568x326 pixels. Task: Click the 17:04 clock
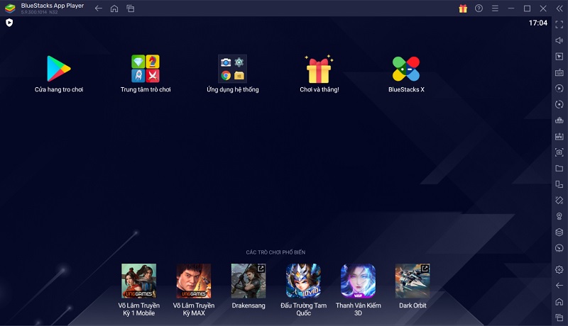click(538, 23)
